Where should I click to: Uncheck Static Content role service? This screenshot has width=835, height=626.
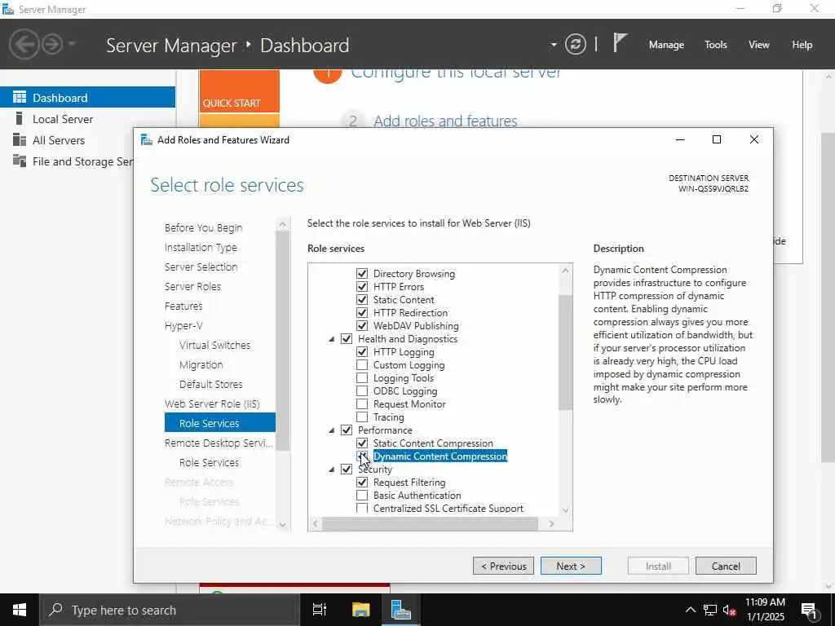[x=362, y=300]
